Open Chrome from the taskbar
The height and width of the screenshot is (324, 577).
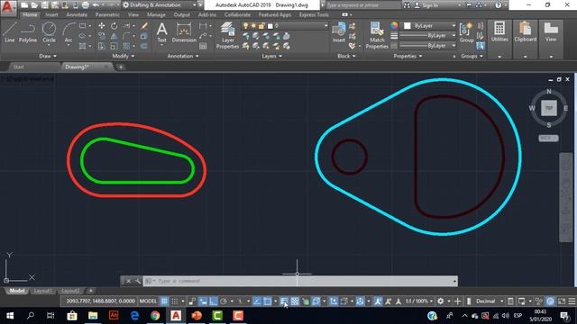(x=155, y=316)
